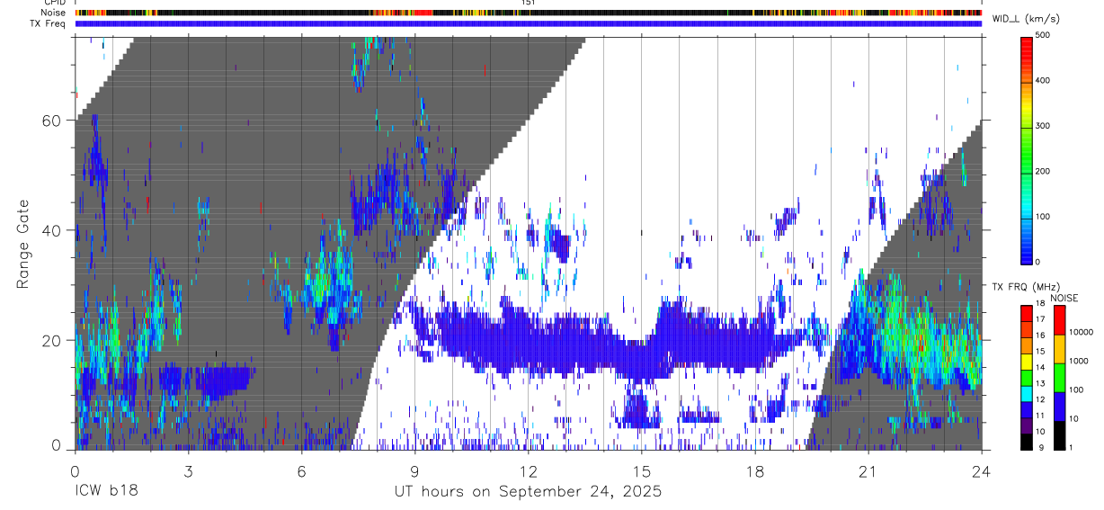Click the 18 tick on the UT hours axis
The width and height of the screenshot is (1104, 510).
click(755, 470)
